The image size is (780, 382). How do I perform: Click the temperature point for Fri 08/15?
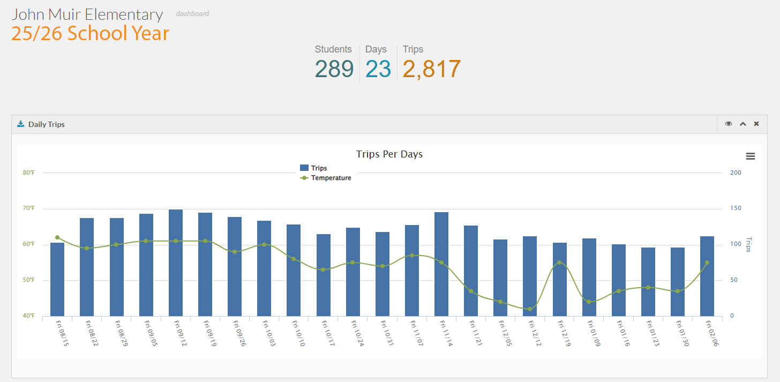click(x=57, y=237)
